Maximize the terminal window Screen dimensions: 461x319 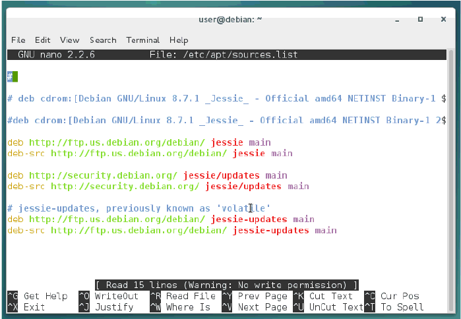[x=420, y=19]
